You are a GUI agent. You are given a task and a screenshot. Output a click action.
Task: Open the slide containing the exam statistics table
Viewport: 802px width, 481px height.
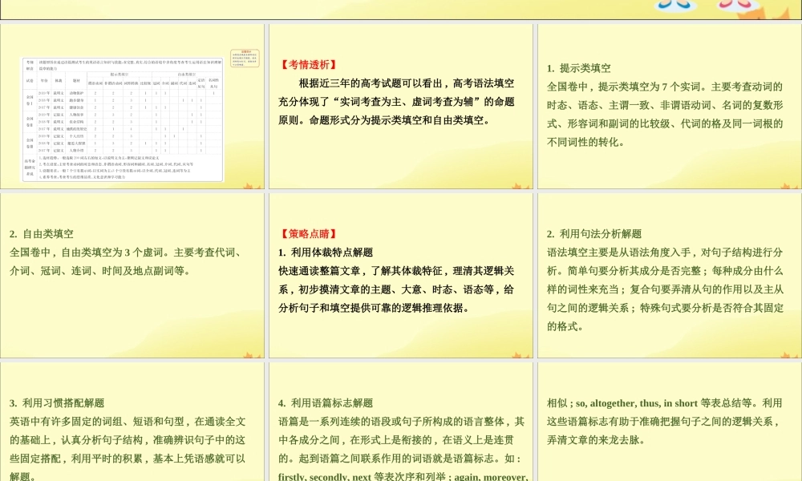[x=132, y=107]
